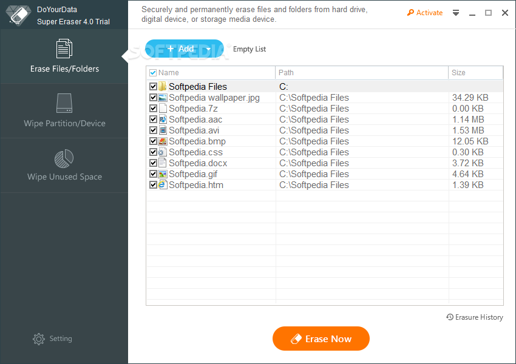Uncheck Softpedia wallpaper.jpg checkbox
516x364 pixels.
pos(153,97)
